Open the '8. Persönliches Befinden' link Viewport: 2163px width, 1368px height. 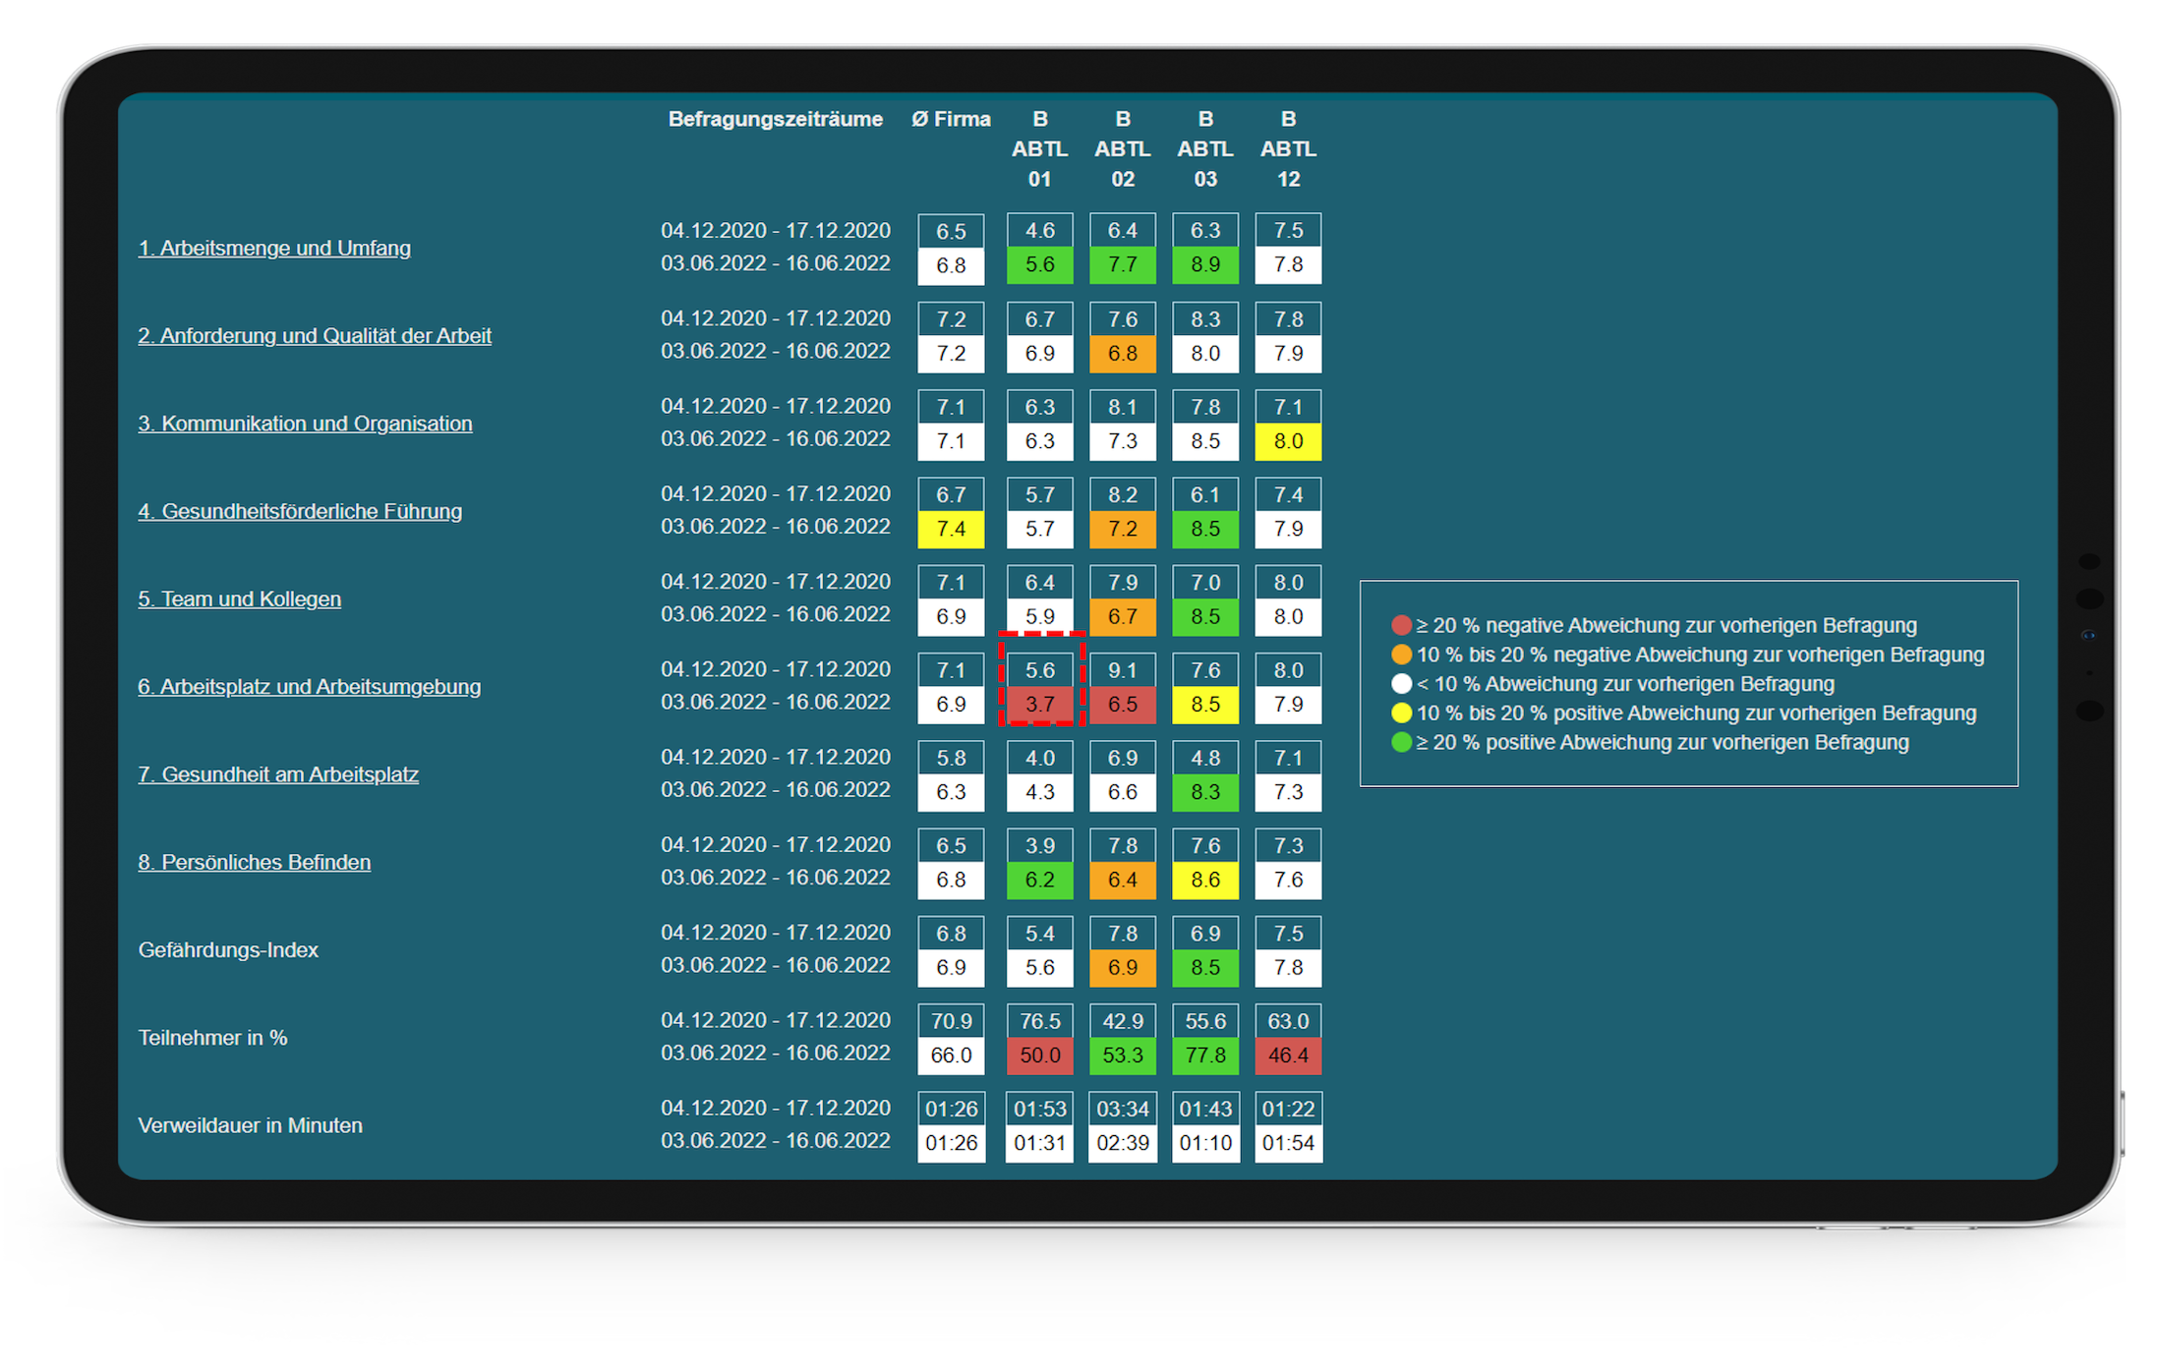(255, 862)
